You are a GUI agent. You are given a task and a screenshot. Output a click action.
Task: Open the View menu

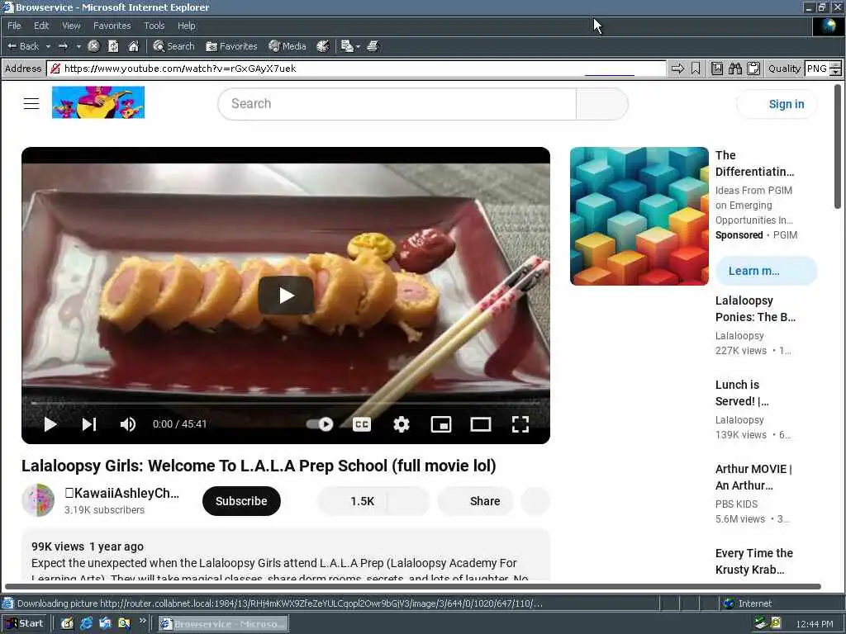coord(71,26)
